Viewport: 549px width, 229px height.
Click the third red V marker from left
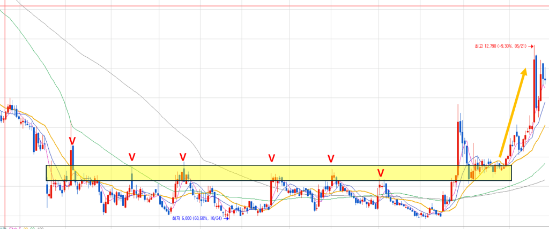pos(183,157)
